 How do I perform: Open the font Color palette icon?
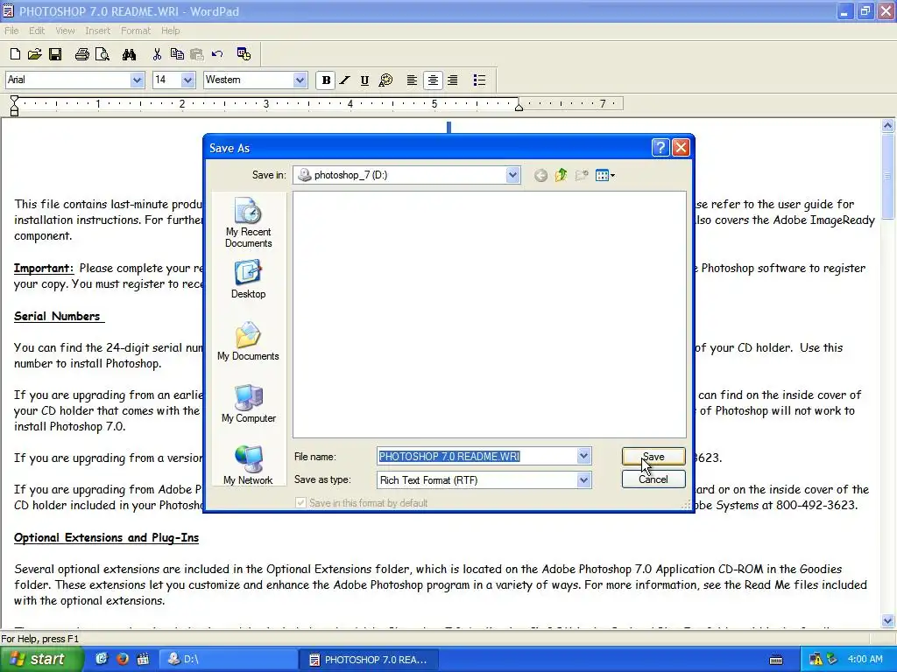pos(385,80)
